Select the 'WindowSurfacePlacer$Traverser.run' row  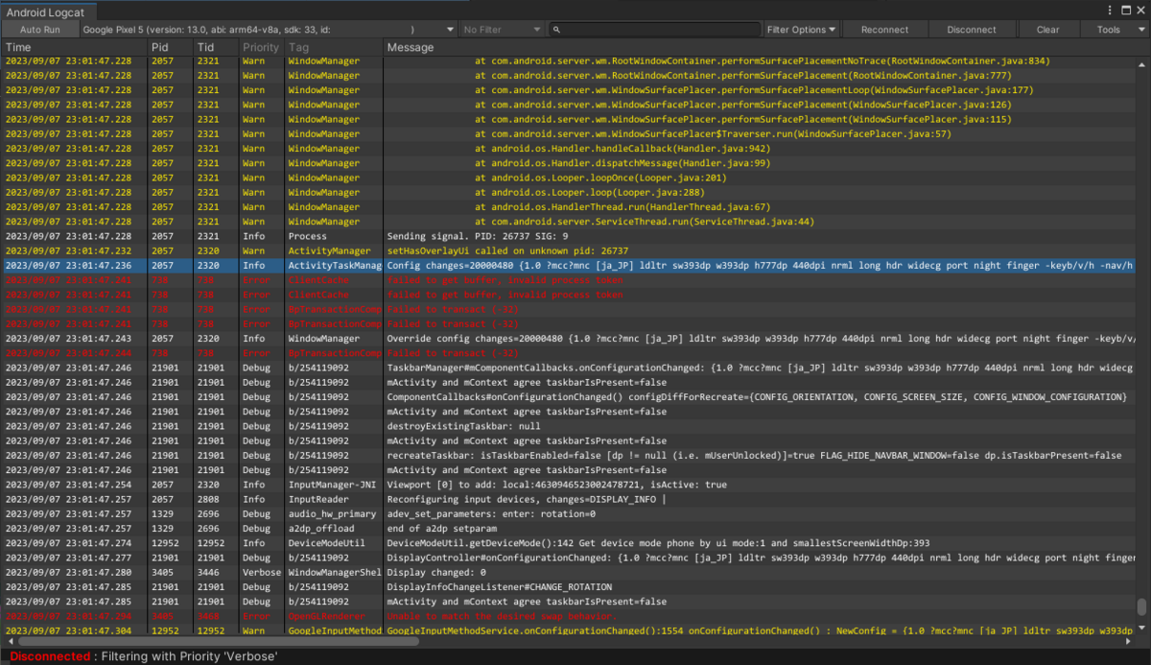[569, 134]
